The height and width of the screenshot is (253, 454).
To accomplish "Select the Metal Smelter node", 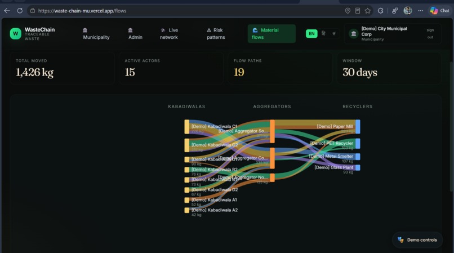I will click(x=358, y=157).
